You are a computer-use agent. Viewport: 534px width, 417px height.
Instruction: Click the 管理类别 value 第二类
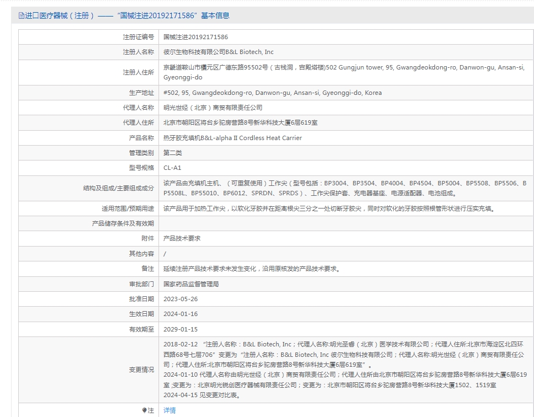click(172, 153)
